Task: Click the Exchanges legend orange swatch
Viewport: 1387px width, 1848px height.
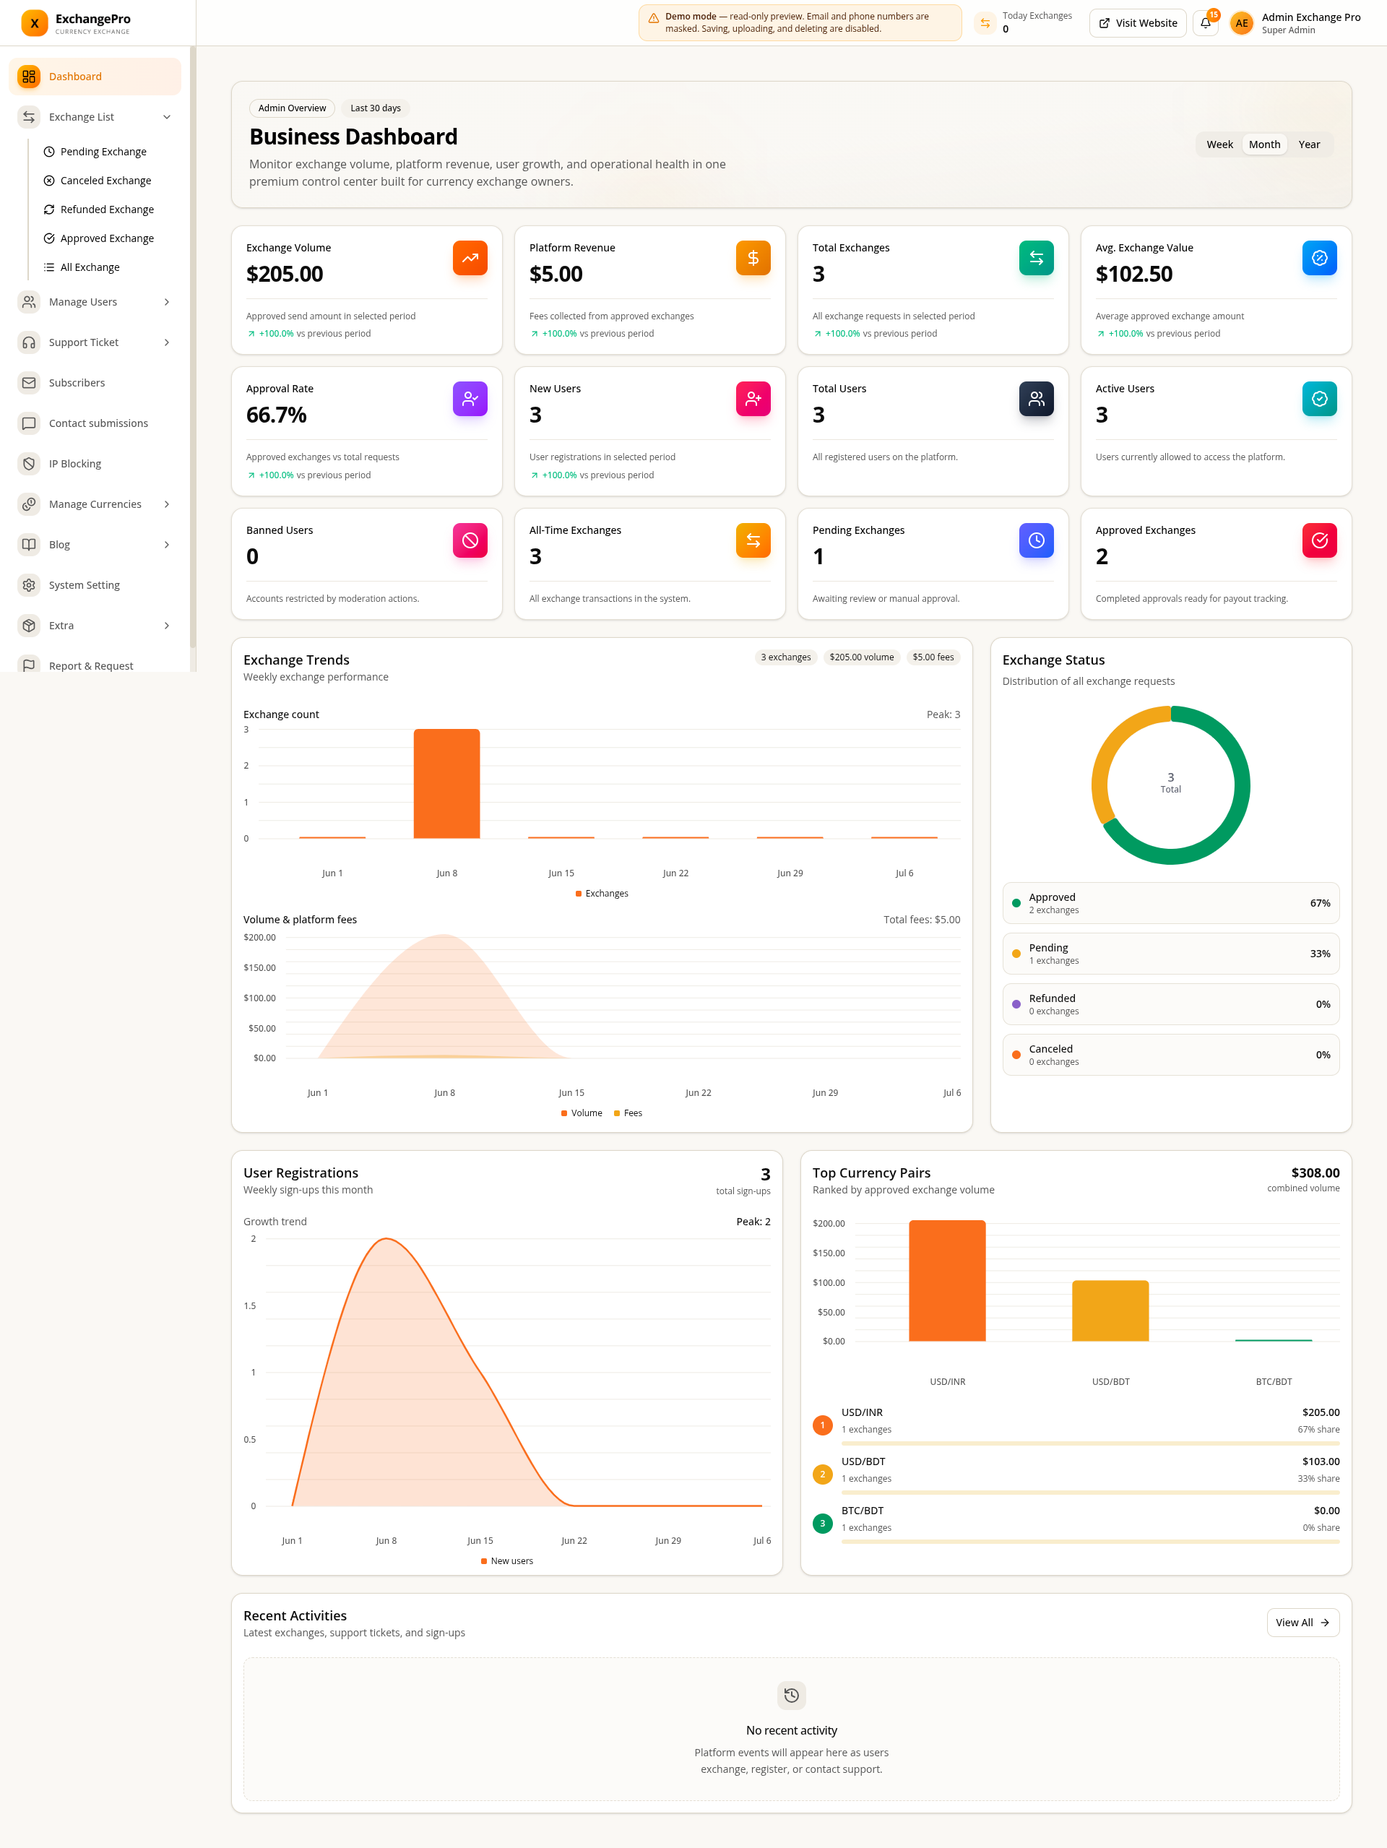Action: pos(578,894)
